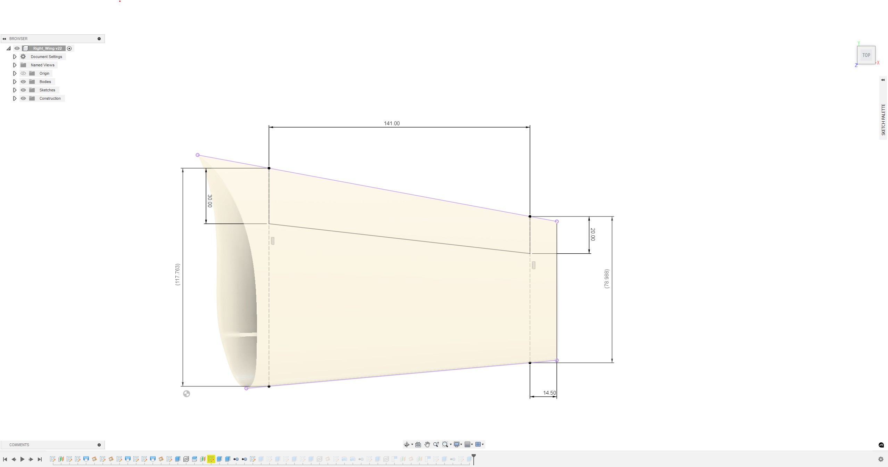888x467 pixels.
Task: Expand the Construction folder
Action: pyautogui.click(x=15, y=98)
